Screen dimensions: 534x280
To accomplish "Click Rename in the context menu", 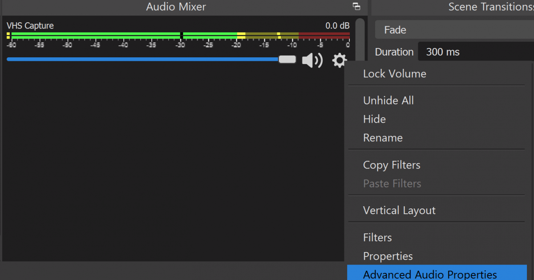I will pyautogui.click(x=383, y=138).
